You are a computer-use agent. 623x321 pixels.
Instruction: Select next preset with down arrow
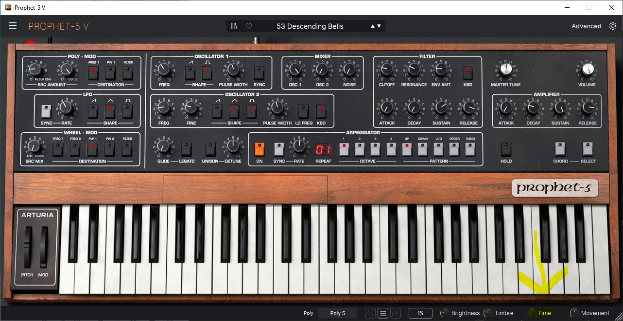[x=379, y=26]
